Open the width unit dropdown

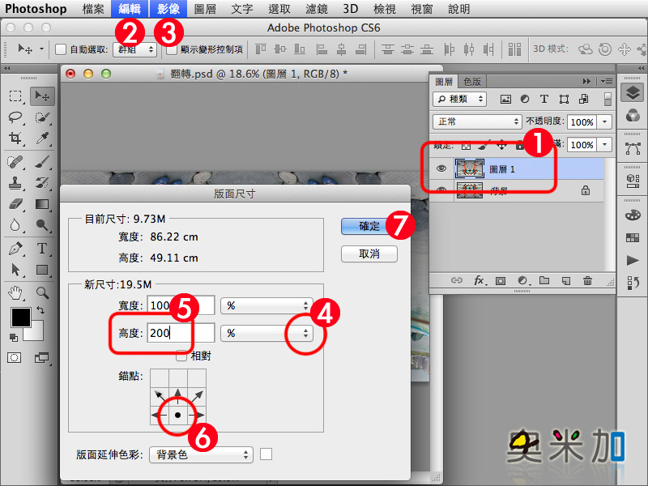pos(266,306)
